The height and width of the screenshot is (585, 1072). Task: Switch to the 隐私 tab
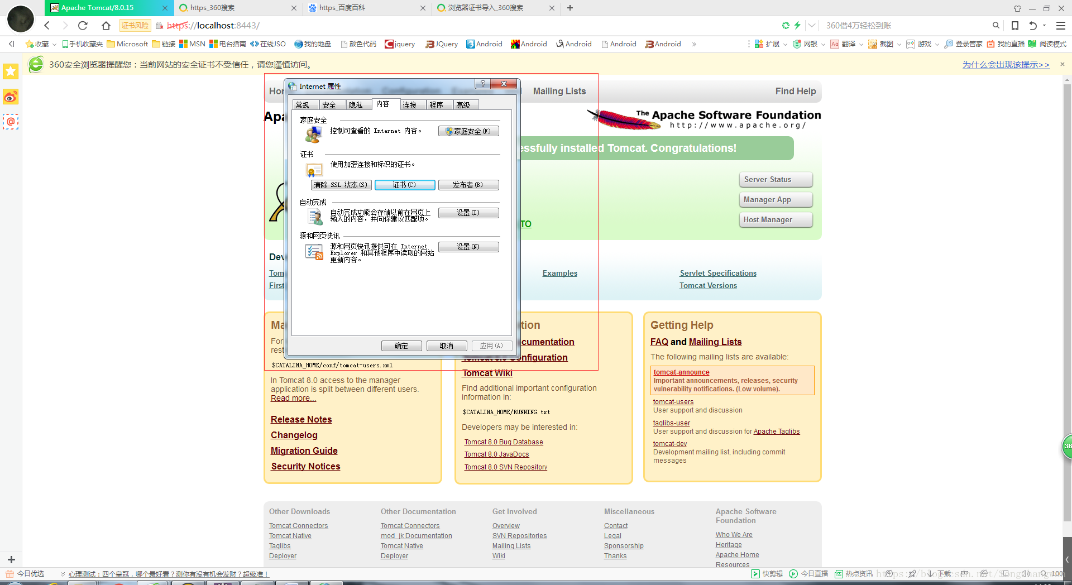(x=358, y=105)
